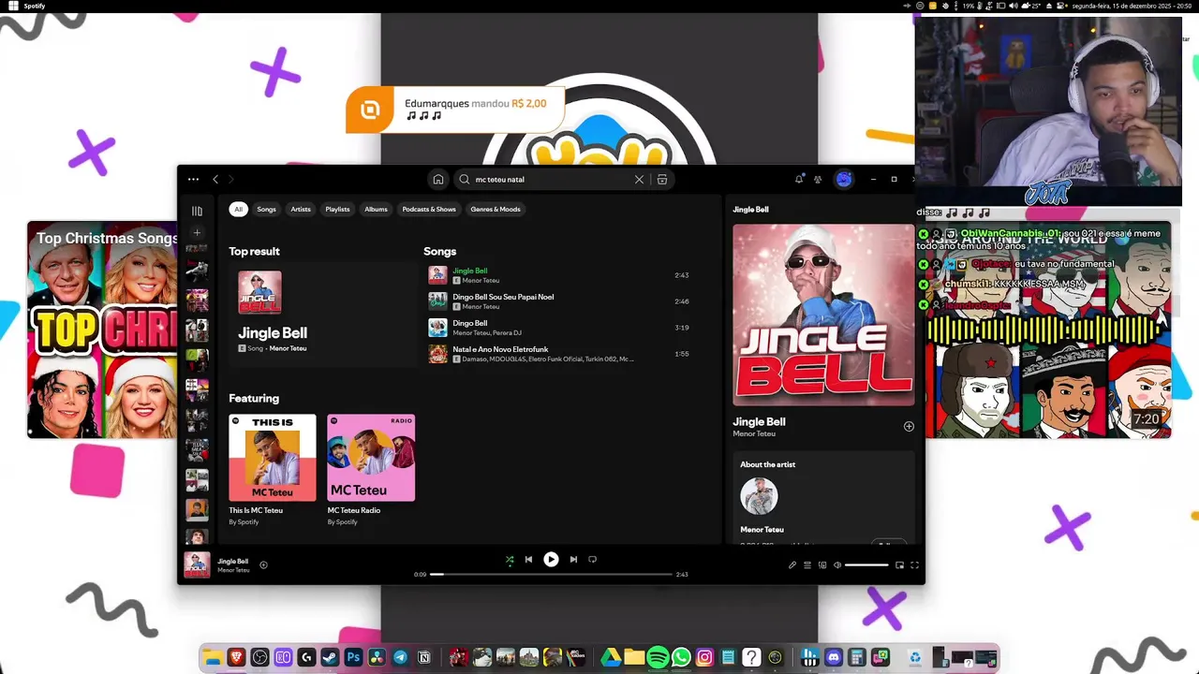Open the "This Is MC Teteu" playlist

(273, 471)
